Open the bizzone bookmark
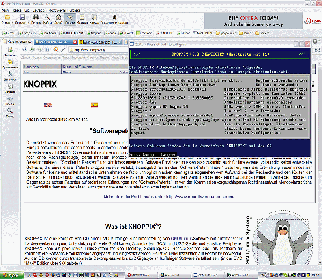The width and height of the screenshot is (322, 279). 184,33
